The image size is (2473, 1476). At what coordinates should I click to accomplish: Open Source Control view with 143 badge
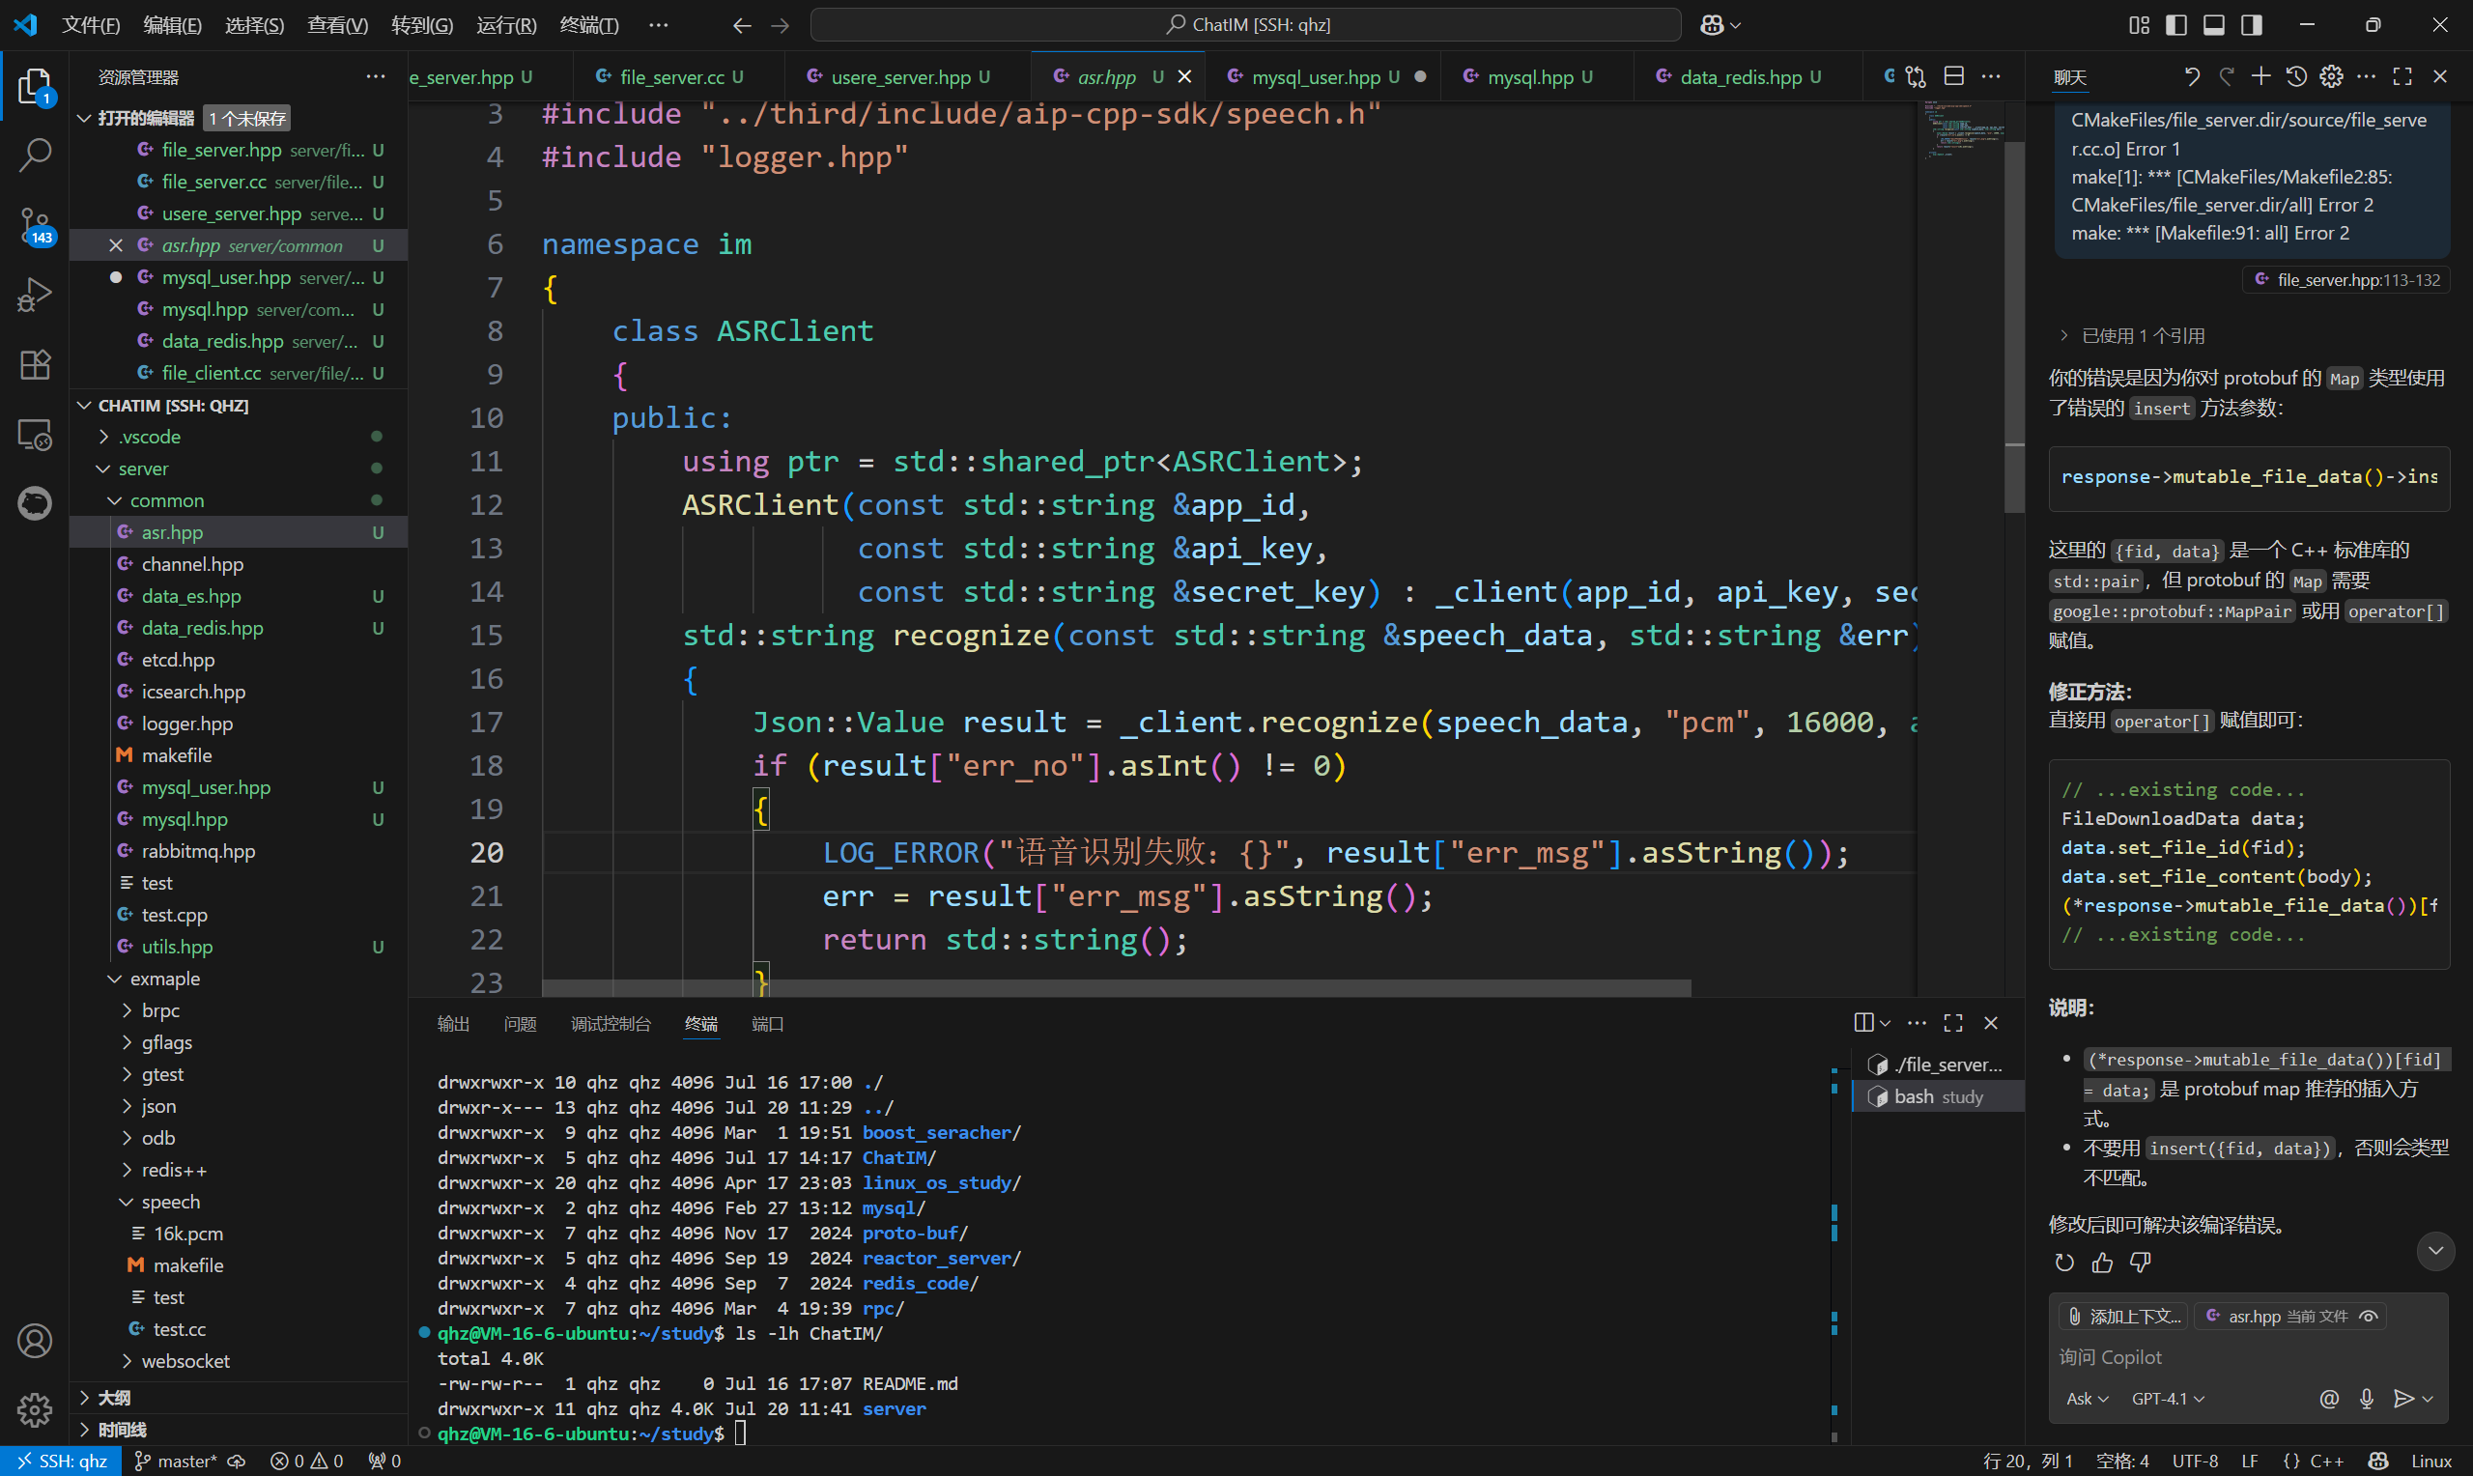[x=35, y=225]
